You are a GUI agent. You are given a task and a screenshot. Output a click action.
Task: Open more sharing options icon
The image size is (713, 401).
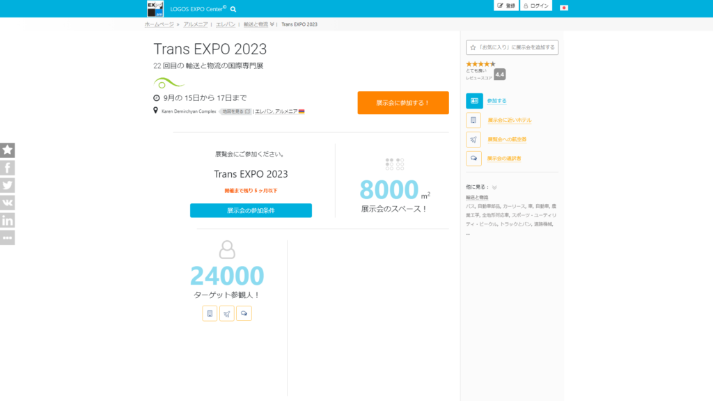point(7,238)
